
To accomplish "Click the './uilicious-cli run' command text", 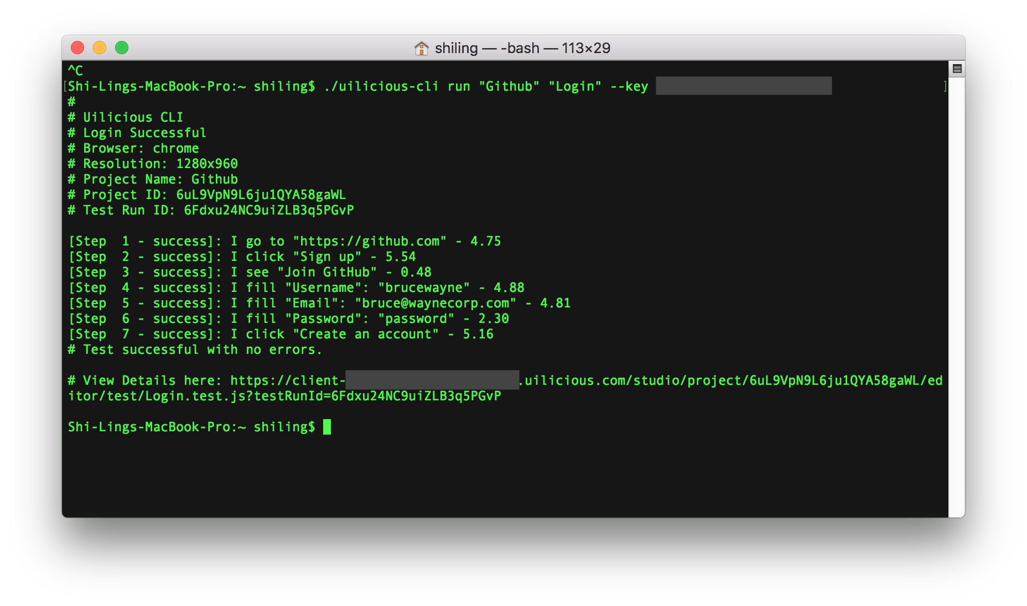I will click(397, 86).
